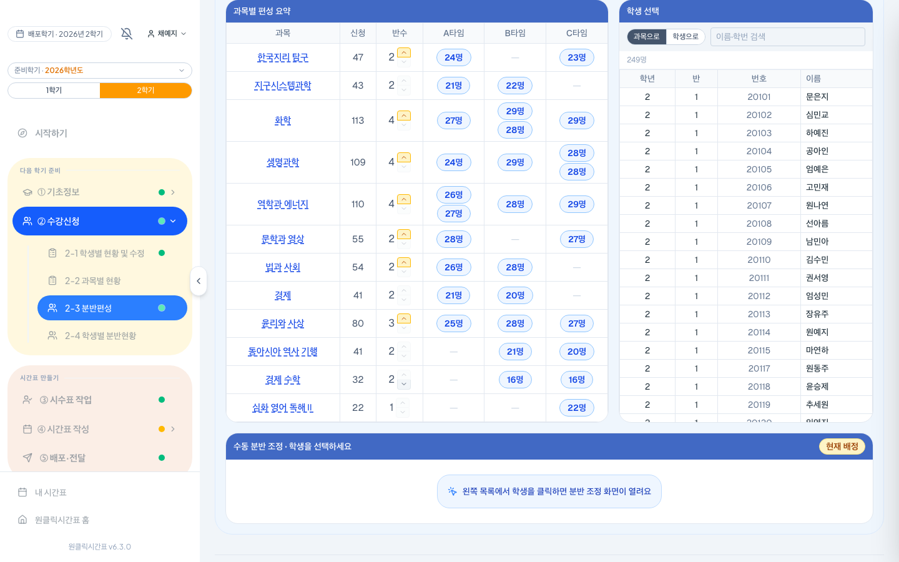Click the ⑤배포·전달 paper plane icon

click(x=27, y=458)
